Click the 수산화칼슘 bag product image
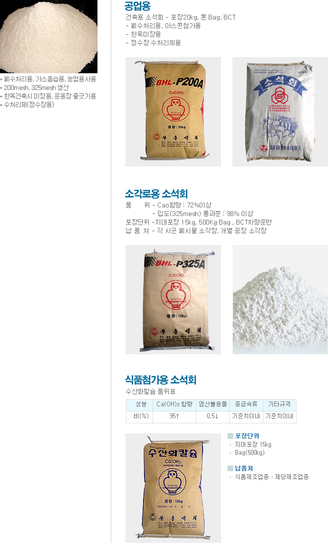The image size is (328, 558). point(173,488)
